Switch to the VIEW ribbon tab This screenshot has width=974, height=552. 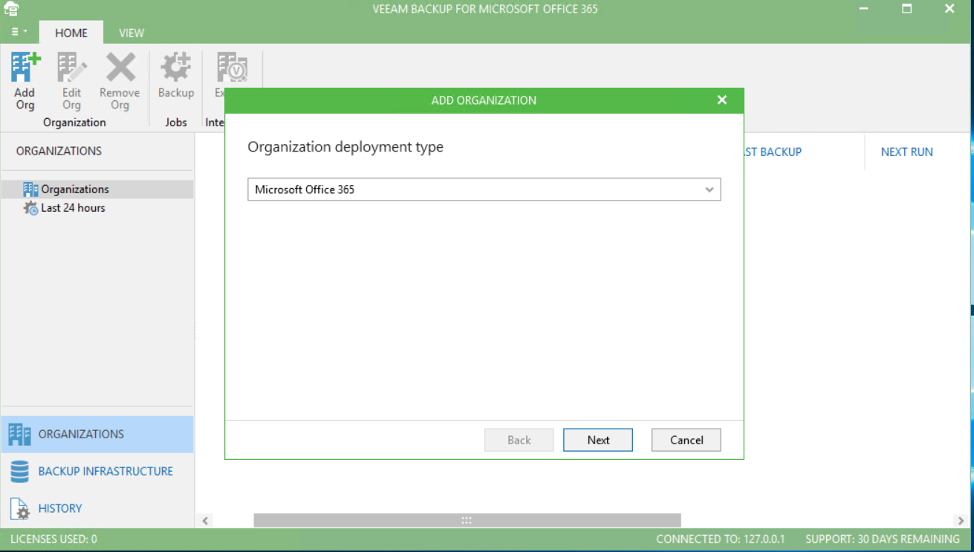click(x=132, y=33)
